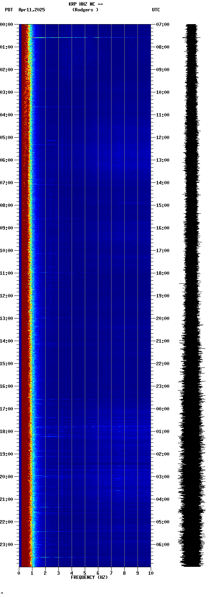Click frequency axis tick label '8'

[124, 573]
